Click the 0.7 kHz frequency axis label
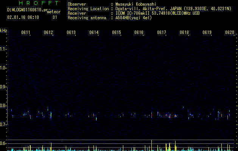 pos(3,125)
